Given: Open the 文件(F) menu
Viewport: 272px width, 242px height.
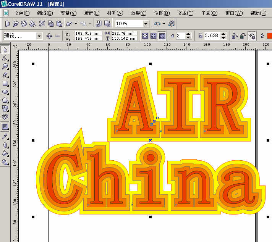Looking at the screenshot, I should [x=22, y=13].
